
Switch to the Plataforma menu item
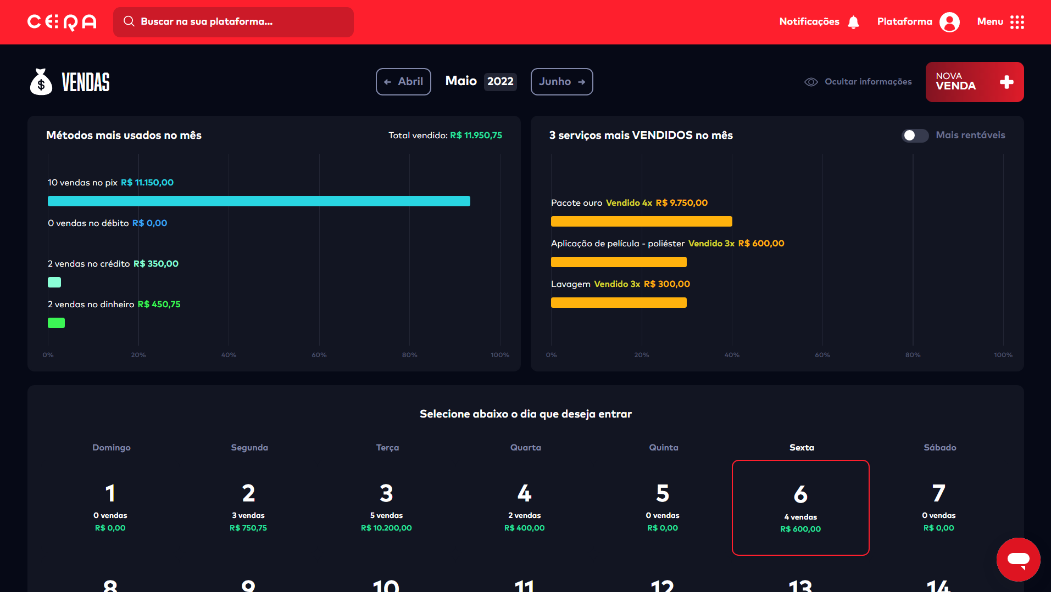click(904, 22)
